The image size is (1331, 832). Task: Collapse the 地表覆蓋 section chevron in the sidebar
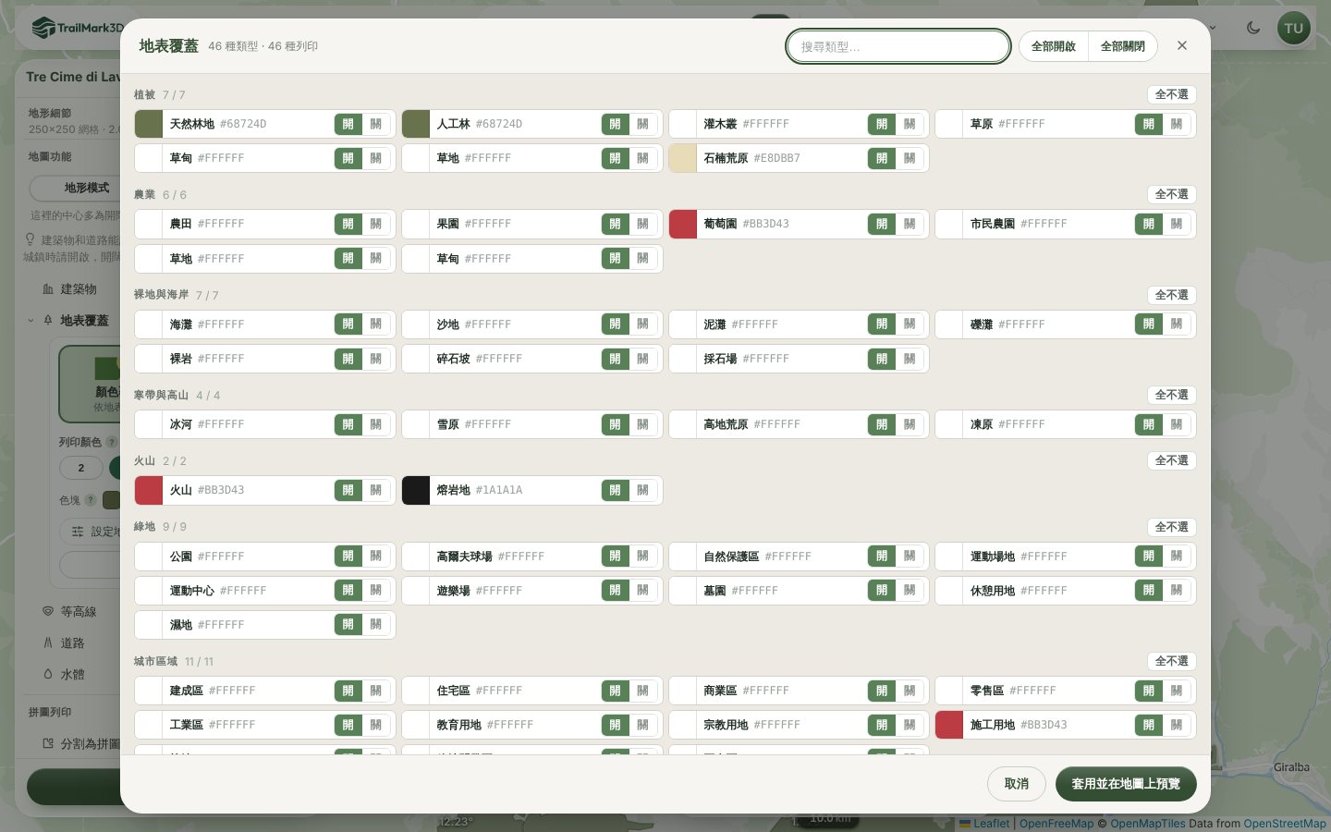(31, 321)
